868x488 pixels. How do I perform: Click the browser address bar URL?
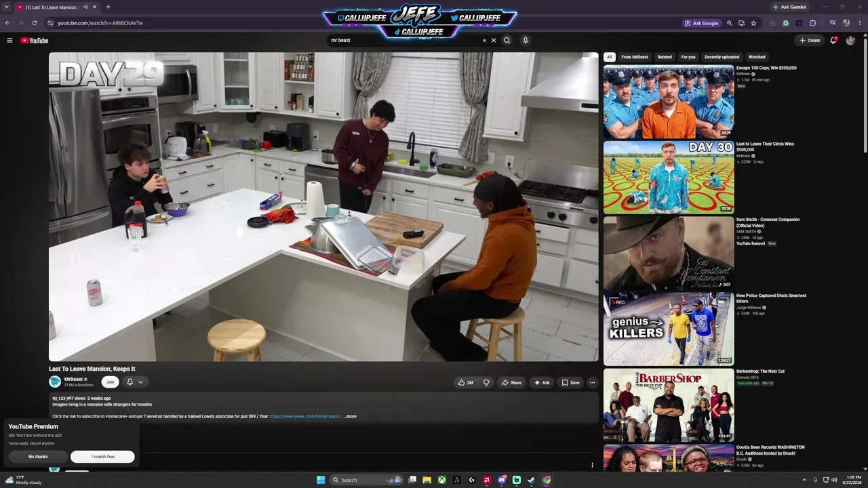pyautogui.click(x=100, y=23)
